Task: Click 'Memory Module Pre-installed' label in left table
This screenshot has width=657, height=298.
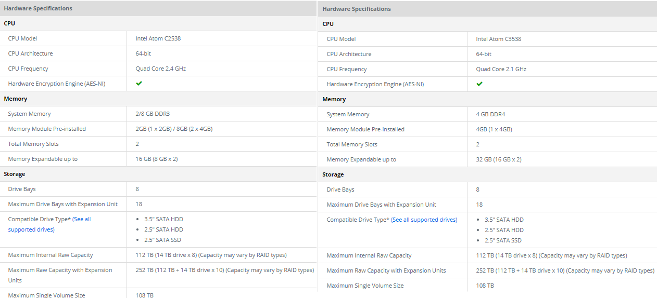Action: coord(47,129)
